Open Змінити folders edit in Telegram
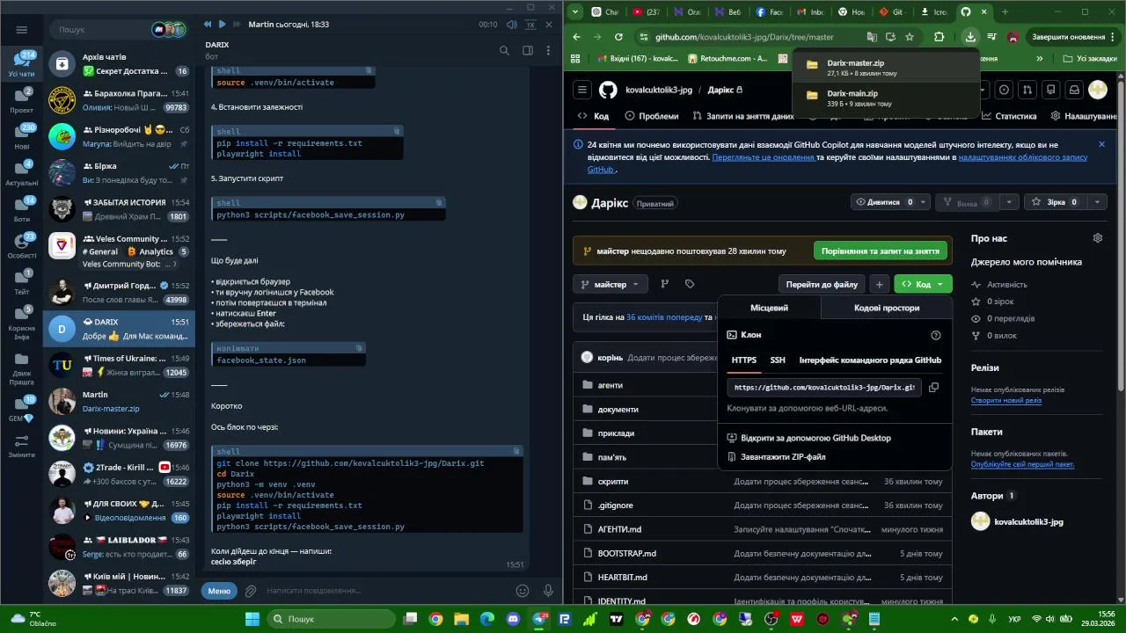This screenshot has width=1126, height=633. tap(22, 446)
